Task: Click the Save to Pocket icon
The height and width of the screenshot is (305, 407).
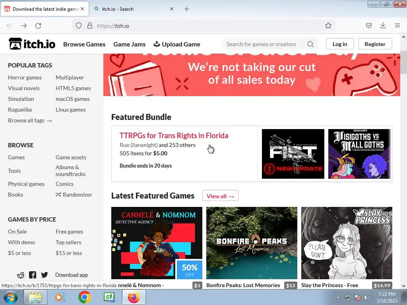Action: tap(368, 25)
